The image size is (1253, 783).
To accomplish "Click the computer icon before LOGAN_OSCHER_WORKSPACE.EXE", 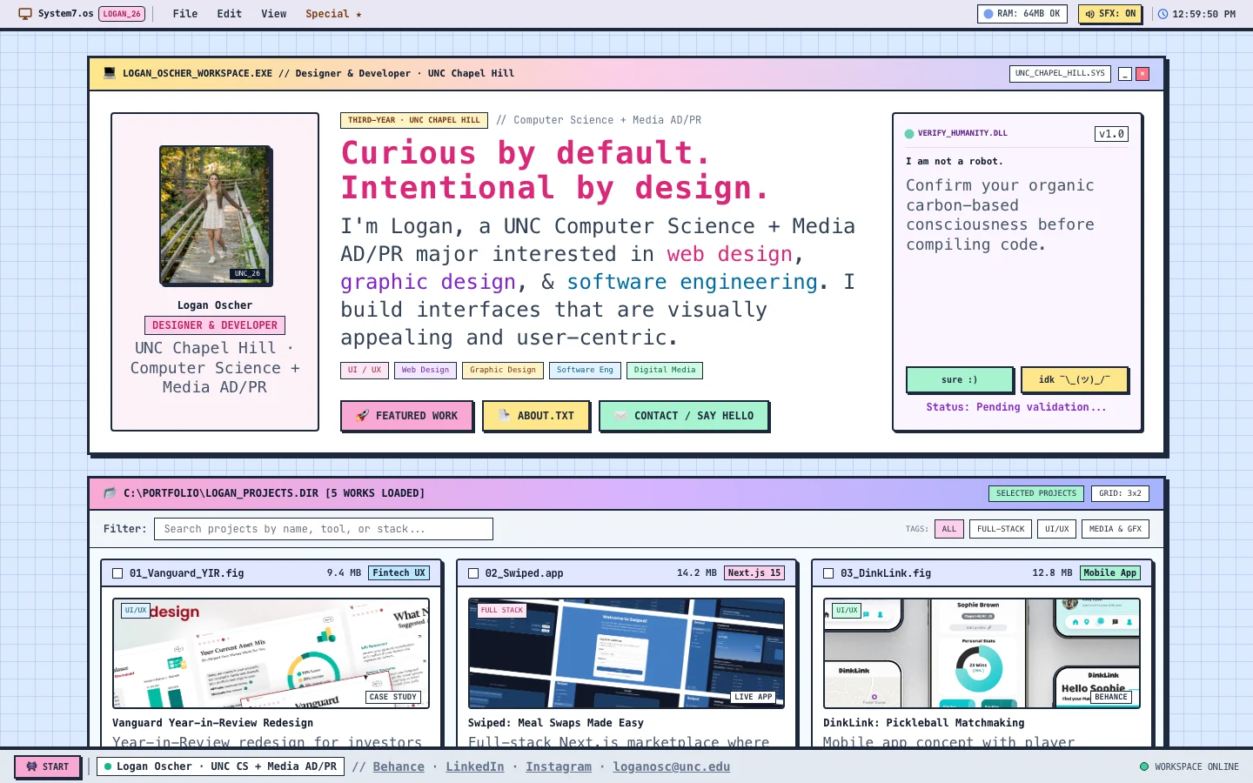I will (x=110, y=73).
